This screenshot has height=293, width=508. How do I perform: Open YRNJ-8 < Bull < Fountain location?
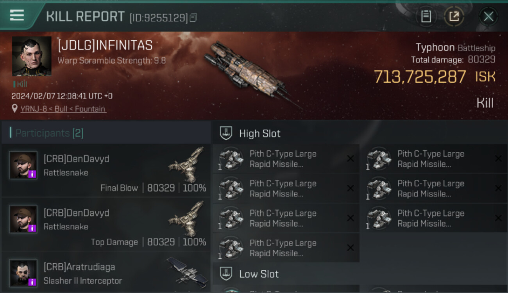click(x=63, y=109)
